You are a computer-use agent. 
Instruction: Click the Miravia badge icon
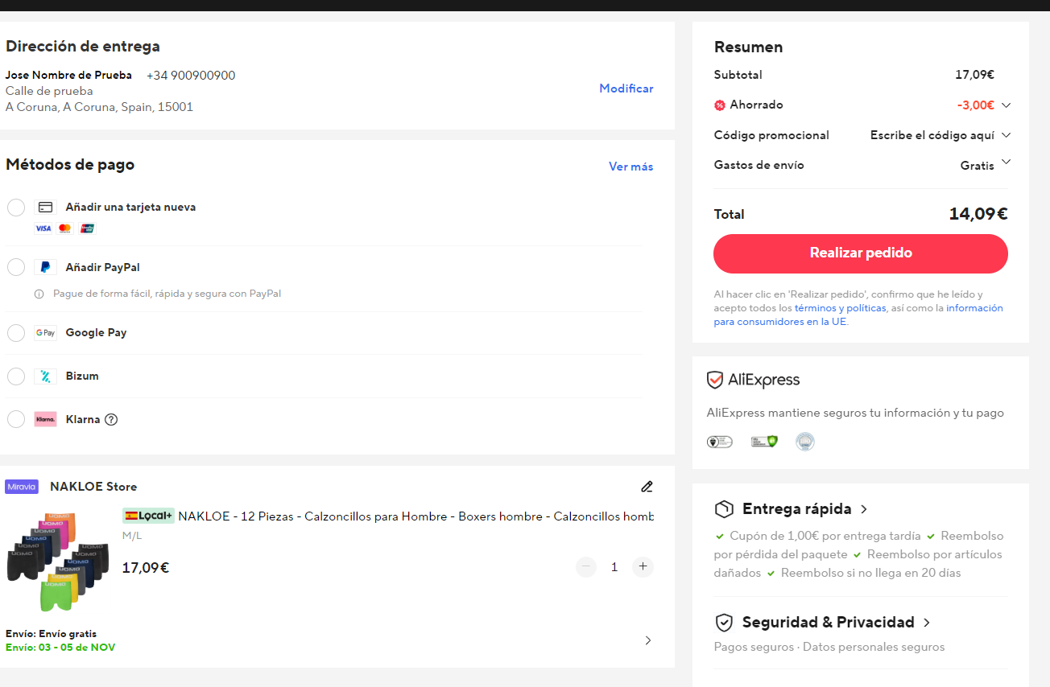pyautogui.click(x=22, y=487)
